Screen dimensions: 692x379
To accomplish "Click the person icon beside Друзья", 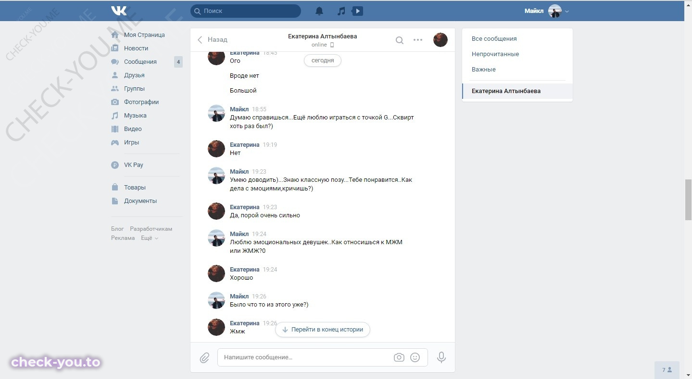I will tap(115, 75).
